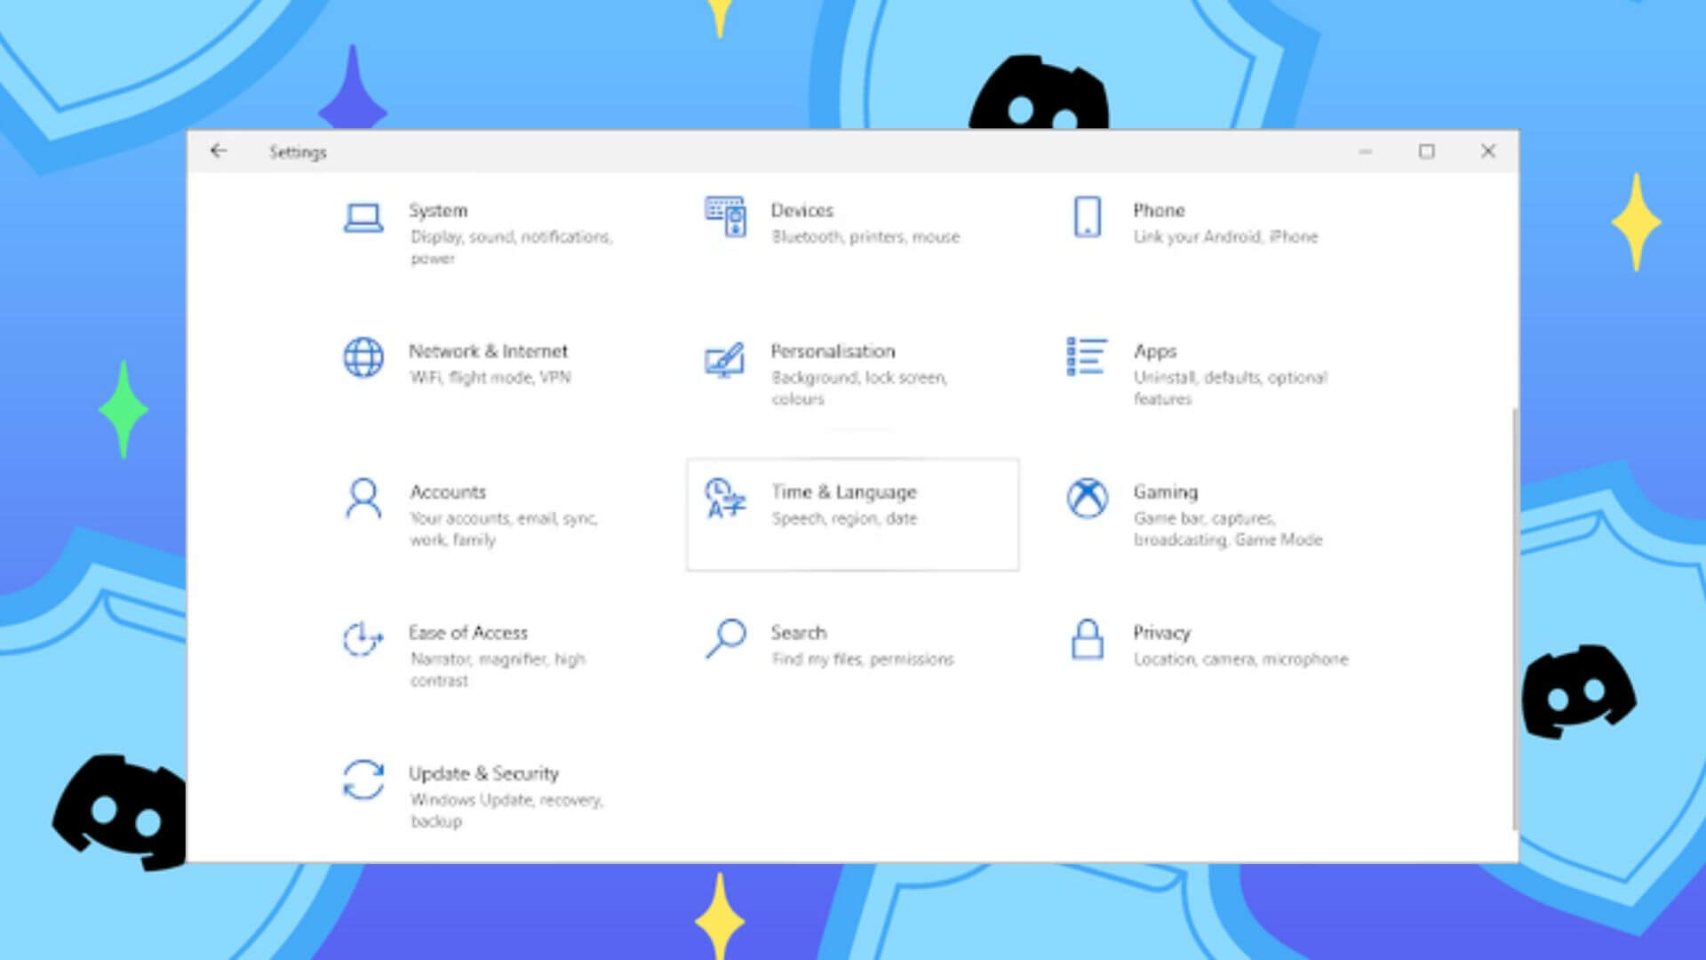This screenshot has width=1706, height=960.
Task: Open the Accounts settings label
Action: [x=448, y=492]
